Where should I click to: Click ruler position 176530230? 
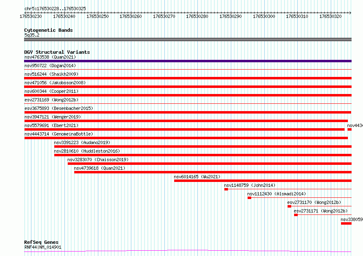[x=31, y=16]
